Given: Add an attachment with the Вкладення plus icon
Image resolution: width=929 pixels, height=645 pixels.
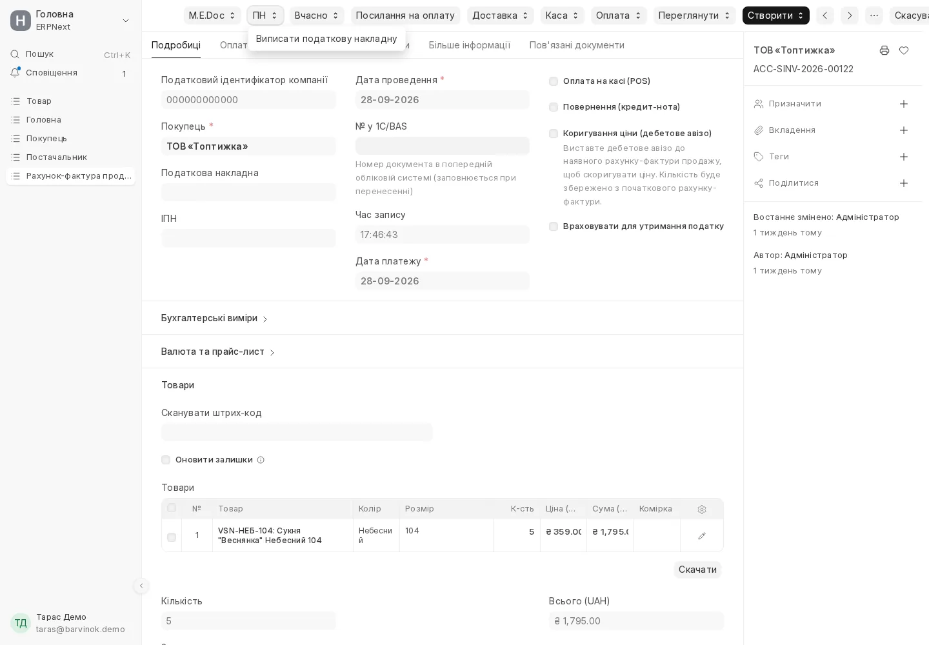Looking at the screenshot, I should [x=904, y=130].
